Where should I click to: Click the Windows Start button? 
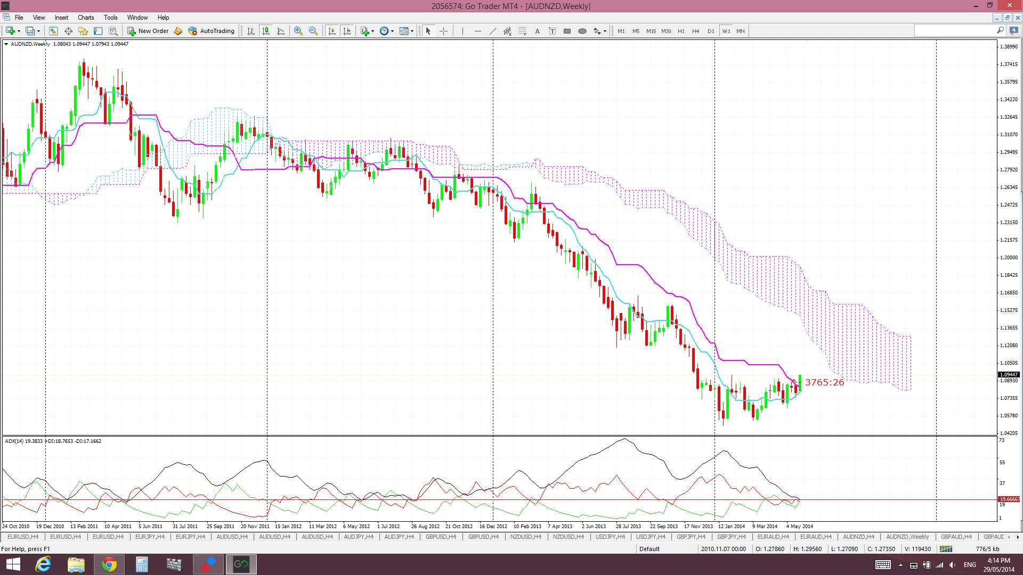(x=13, y=564)
